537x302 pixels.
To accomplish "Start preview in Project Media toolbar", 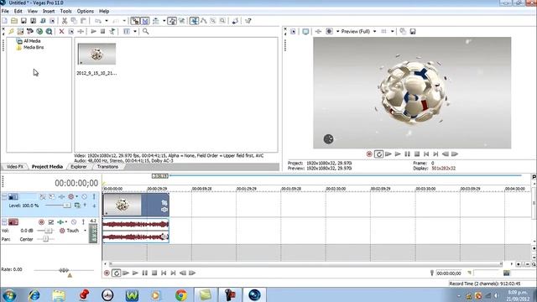I will point(93,32).
